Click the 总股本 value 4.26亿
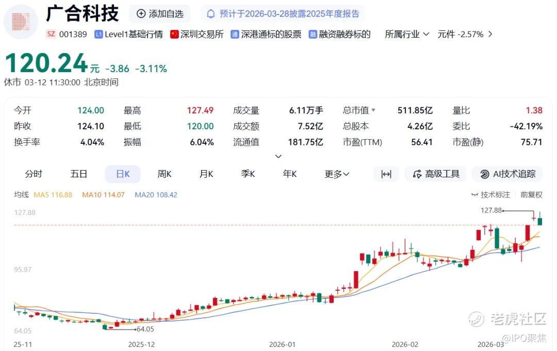 point(420,126)
